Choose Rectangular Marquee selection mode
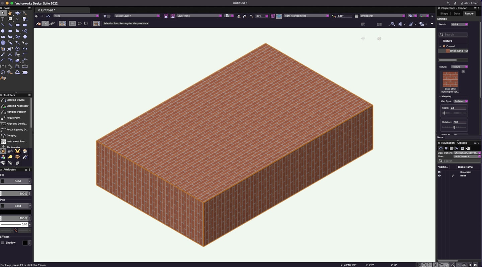 coord(72,24)
